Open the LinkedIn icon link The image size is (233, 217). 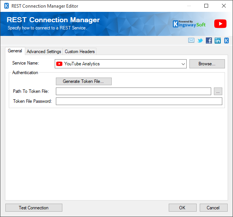tap(218, 40)
